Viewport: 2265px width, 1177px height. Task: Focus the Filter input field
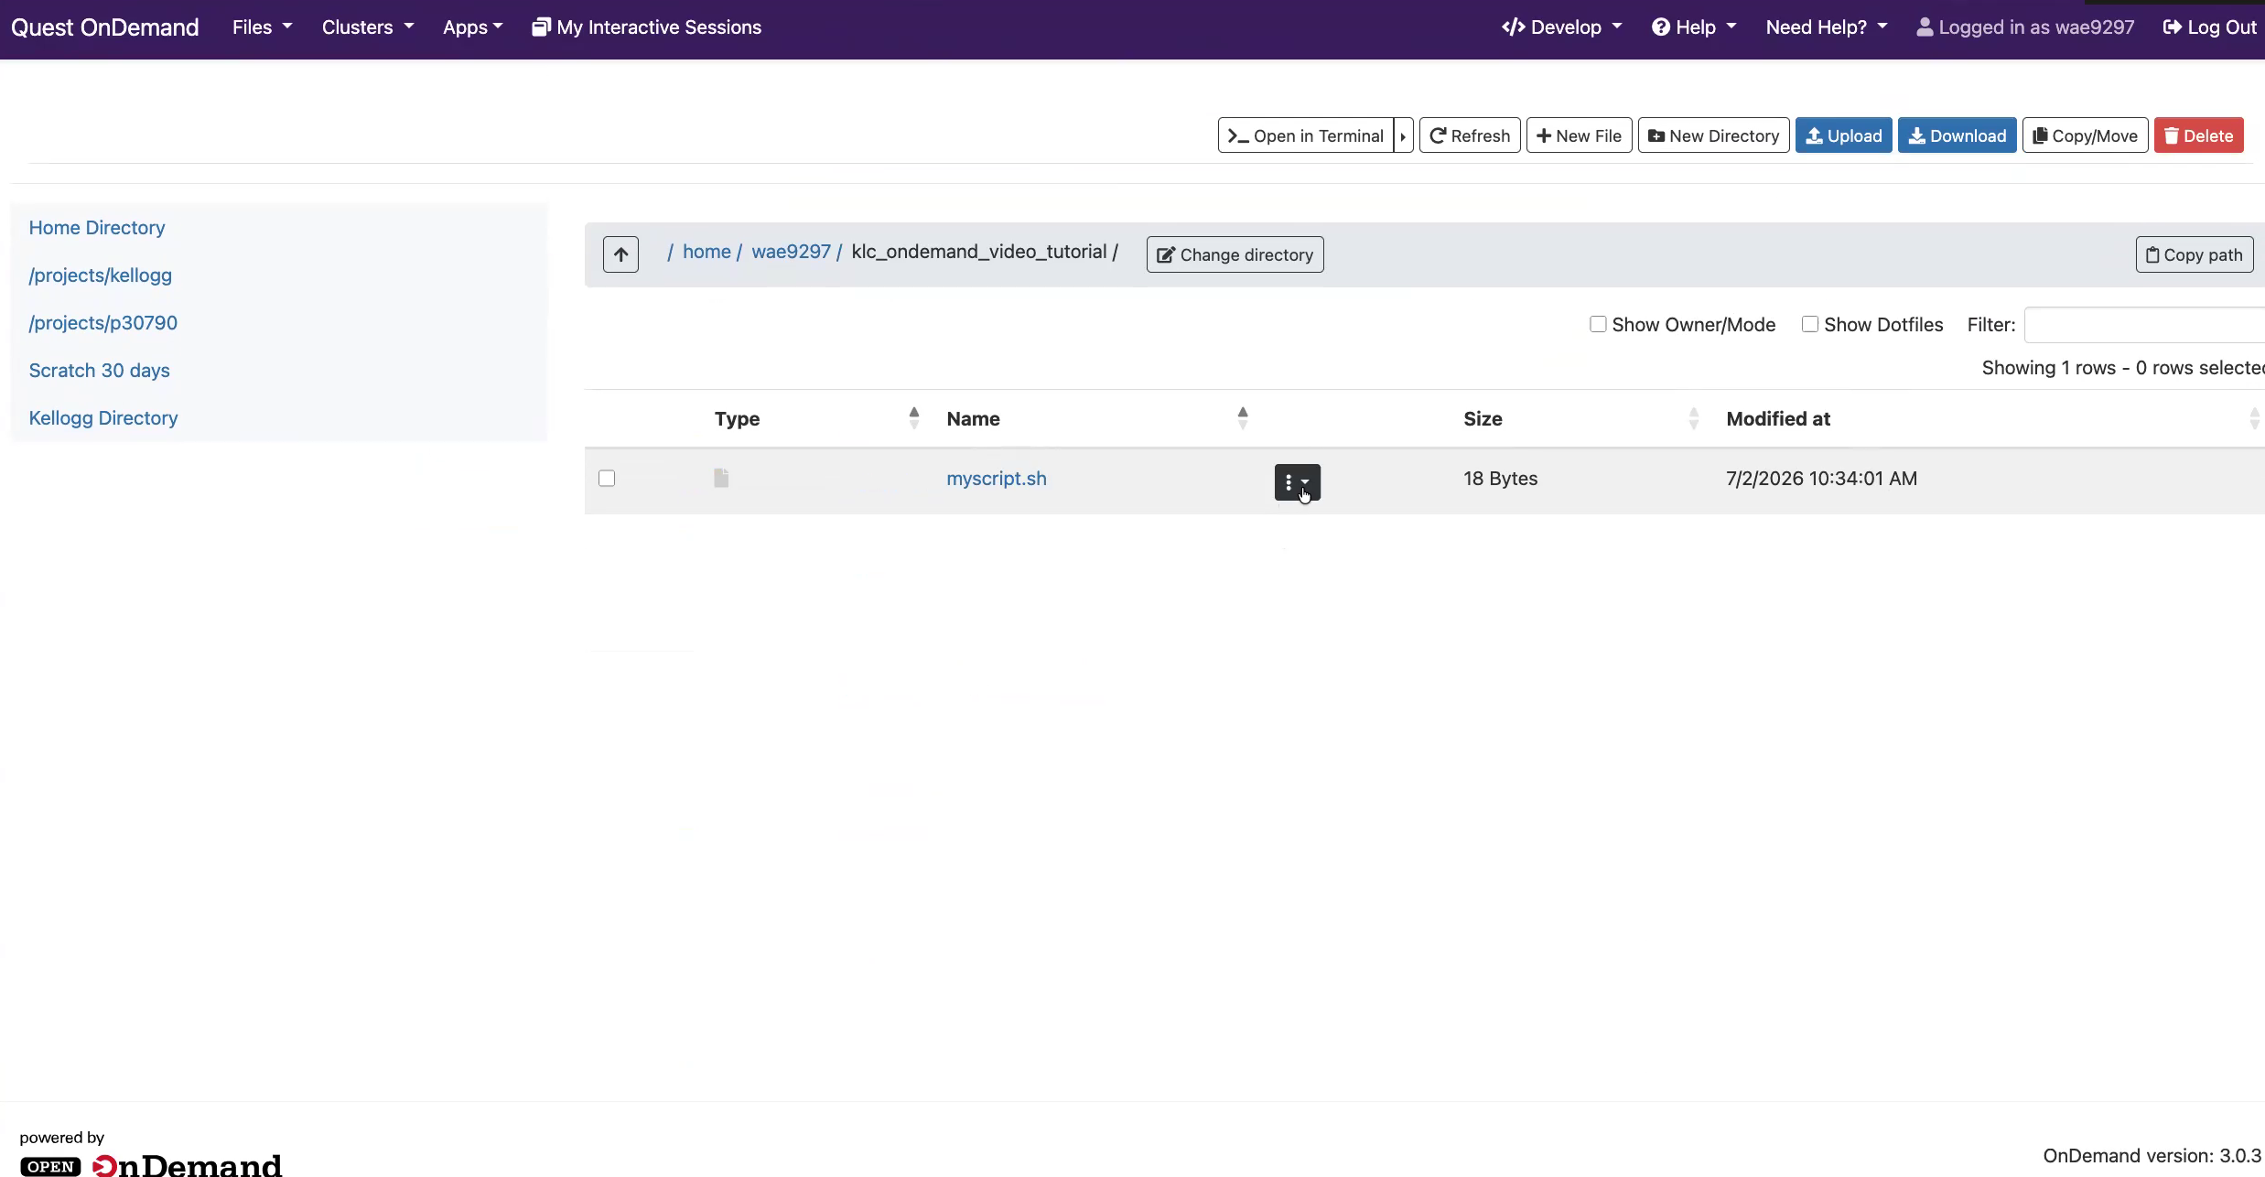click(2144, 325)
